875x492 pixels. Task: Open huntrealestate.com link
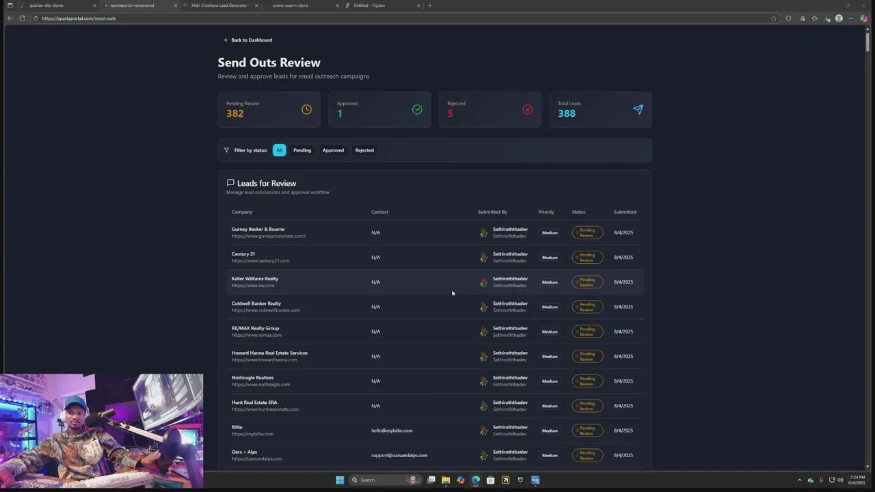(x=265, y=409)
